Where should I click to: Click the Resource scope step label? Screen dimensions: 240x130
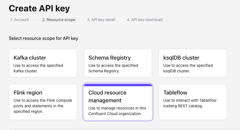(59, 20)
